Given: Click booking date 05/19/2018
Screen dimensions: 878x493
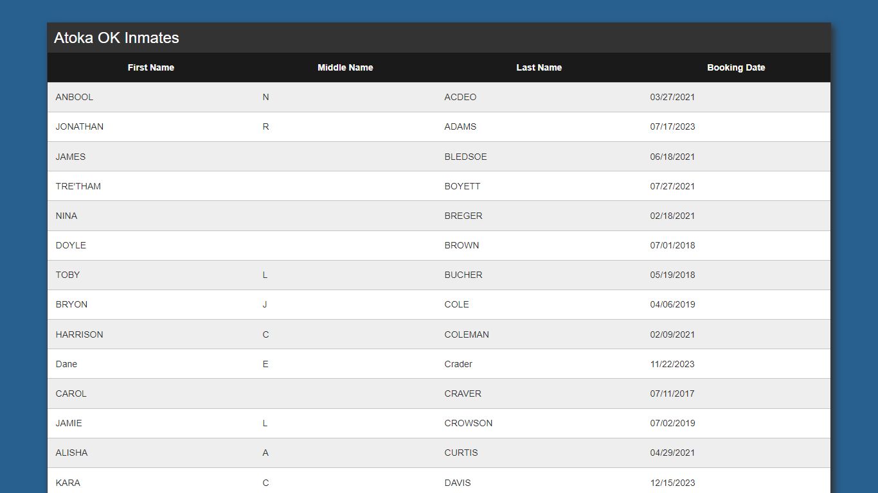Looking at the screenshot, I should coord(672,275).
